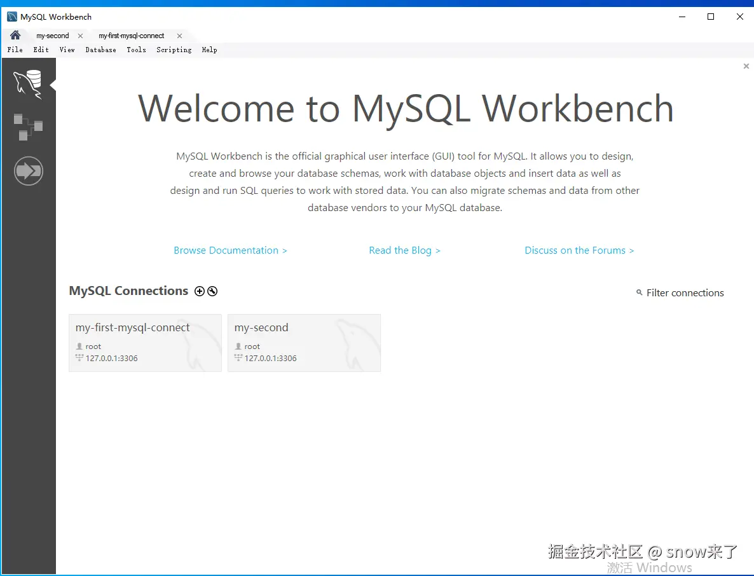Screen dimensions: 754x576
Task: Open the my-first-mysql-connect connection tile
Action: pyautogui.click(x=145, y=343)
